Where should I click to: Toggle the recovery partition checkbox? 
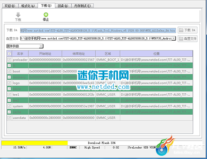(x=10, y=77)
